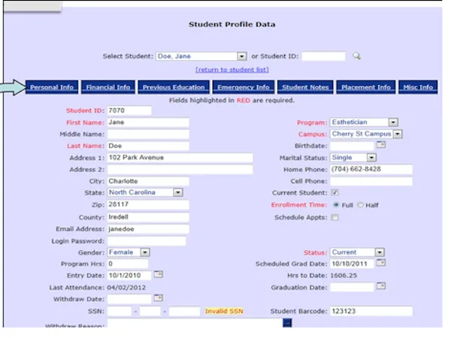The image size is (451, 338).
Task: Click the City field with Charlotte
Action: pyautogui.click(x=148, y=181)
